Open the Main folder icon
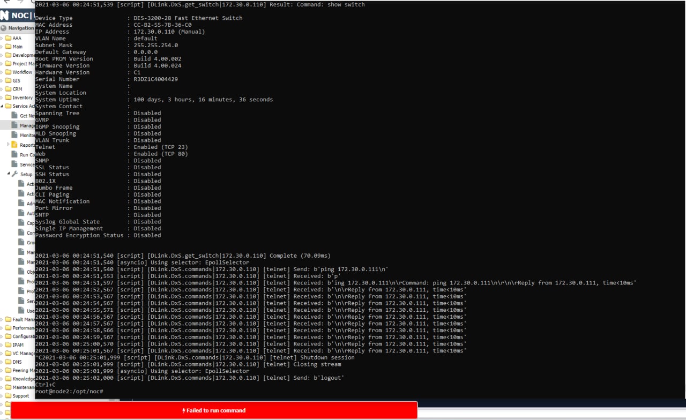The width and height of the screenshot is (686, 420). coord(8,47)
